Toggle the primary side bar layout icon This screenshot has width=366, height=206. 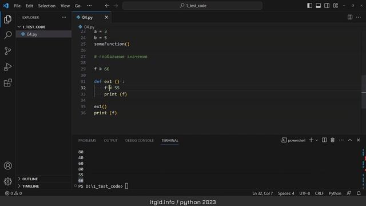click(309, 6)
